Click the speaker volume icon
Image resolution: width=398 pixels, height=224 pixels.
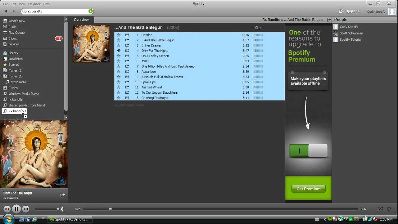[62, 209]
